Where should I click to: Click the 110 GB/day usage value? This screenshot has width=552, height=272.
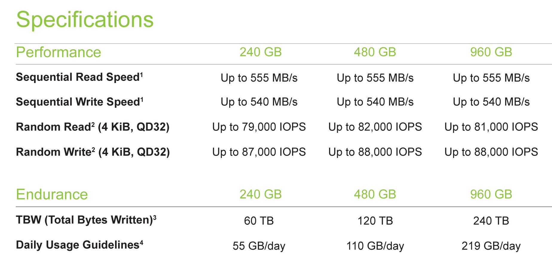[x=375, y=246]
